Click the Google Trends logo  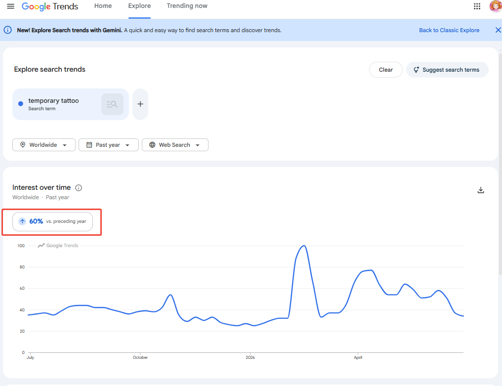49,6
